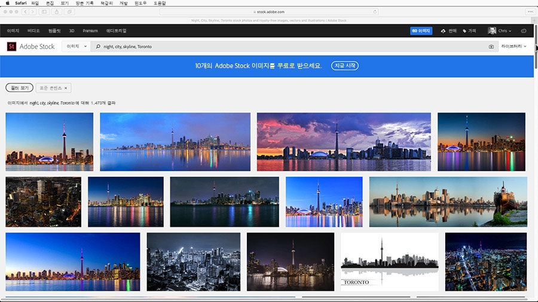Open the 책갈피 menu

tap(106, 3)
